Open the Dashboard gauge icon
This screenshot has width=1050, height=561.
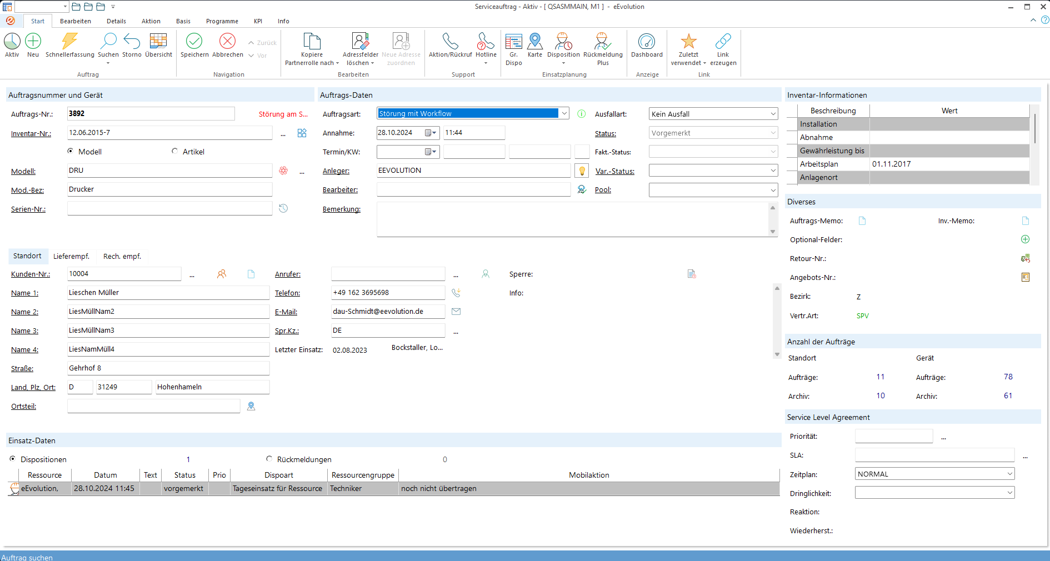647,41
